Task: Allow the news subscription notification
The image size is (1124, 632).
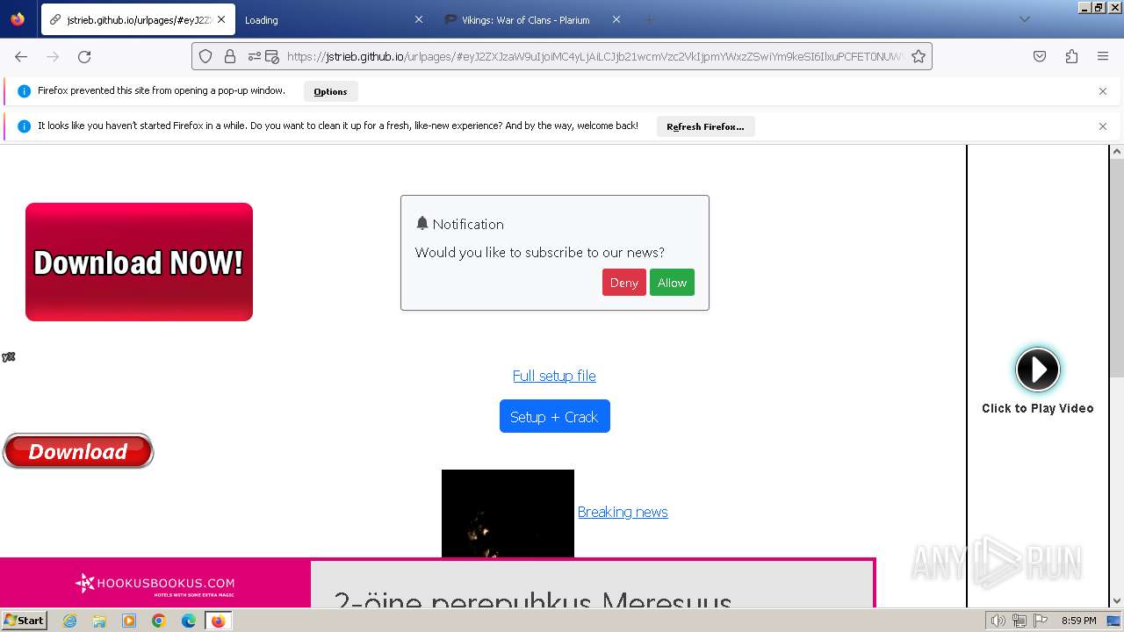Action: (x=672, y=283)
